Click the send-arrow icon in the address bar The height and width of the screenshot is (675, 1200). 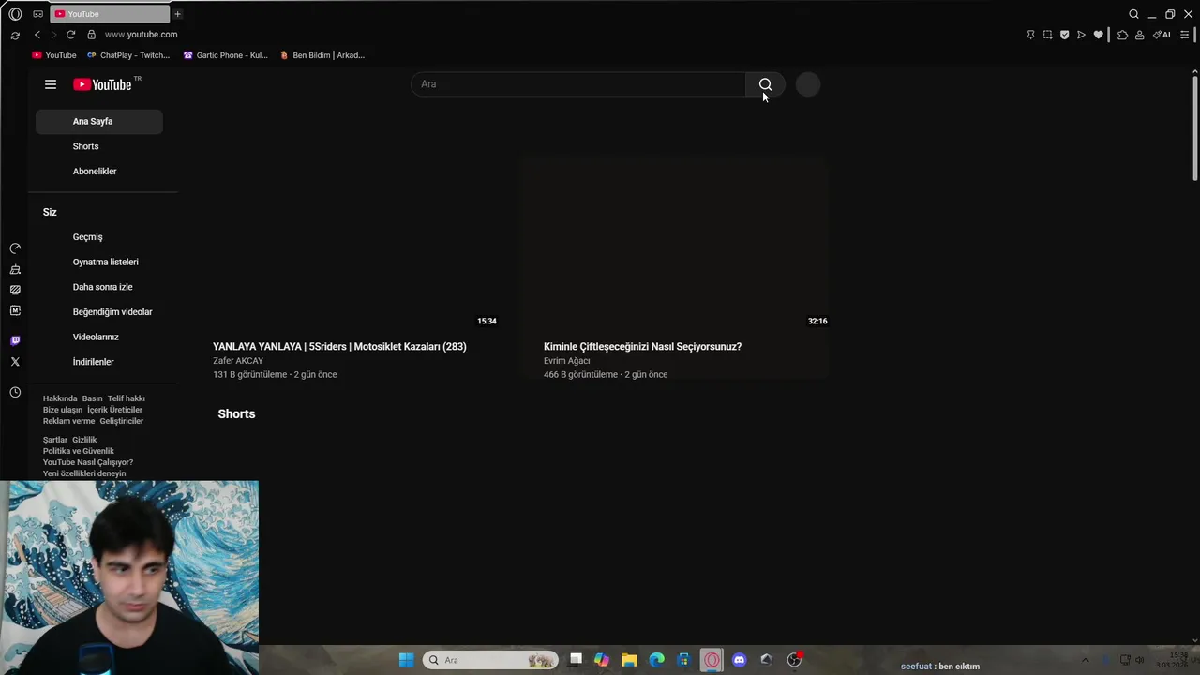1081,35
